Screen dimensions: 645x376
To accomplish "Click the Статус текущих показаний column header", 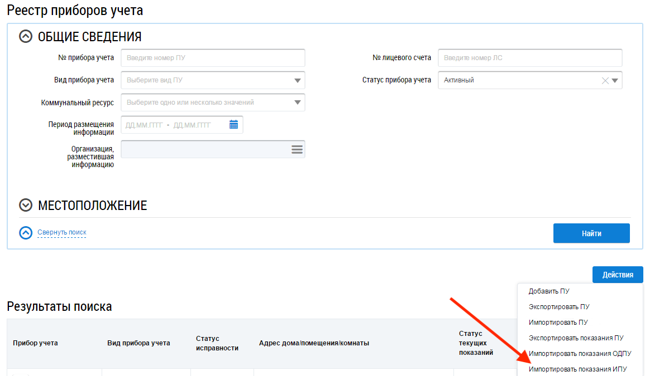I will pyautogui.click(x=476, y=343).
